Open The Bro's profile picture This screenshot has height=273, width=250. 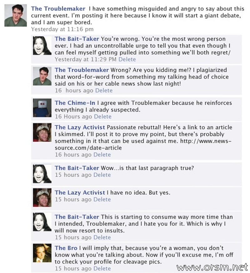click(x=42, y=253)
